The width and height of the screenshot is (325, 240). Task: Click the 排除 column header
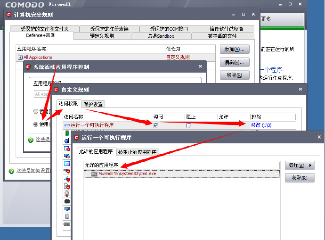[273, 117]
